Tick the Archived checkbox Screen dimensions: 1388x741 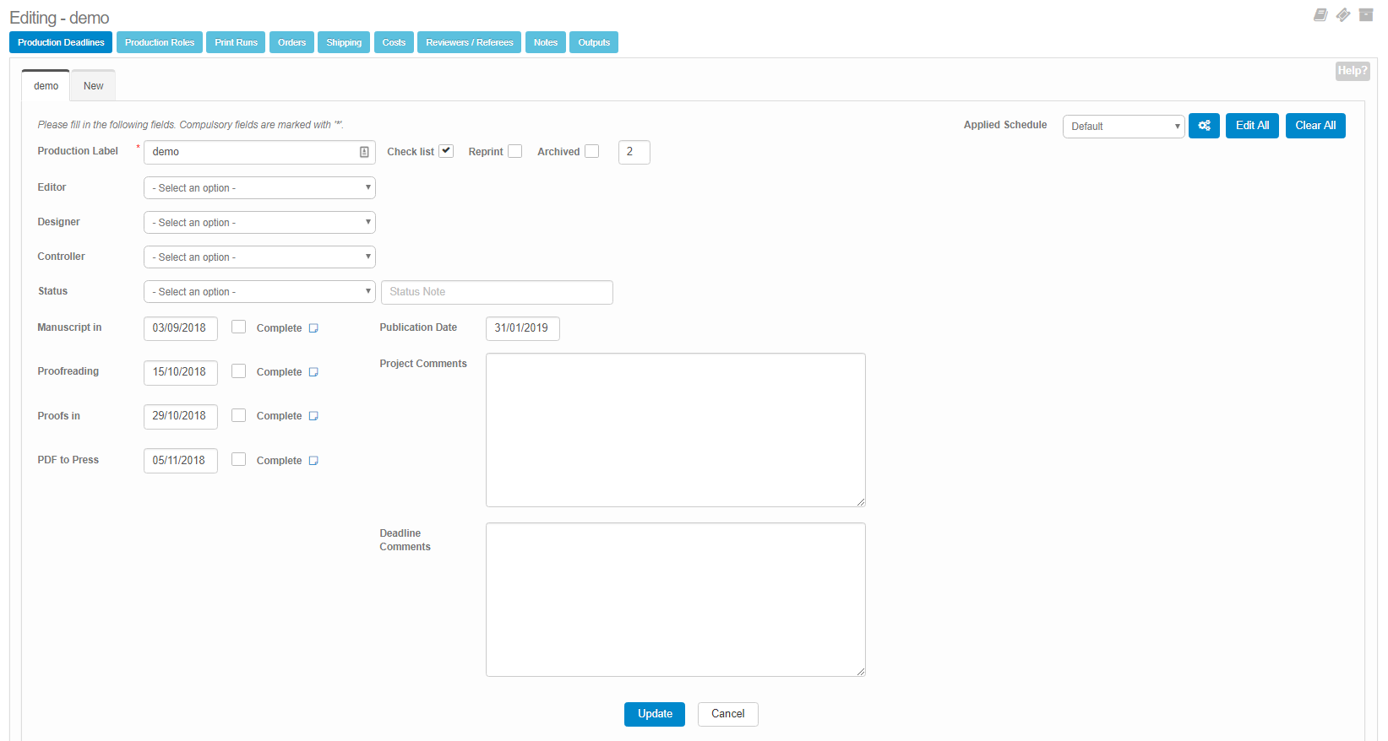point(592,151)
